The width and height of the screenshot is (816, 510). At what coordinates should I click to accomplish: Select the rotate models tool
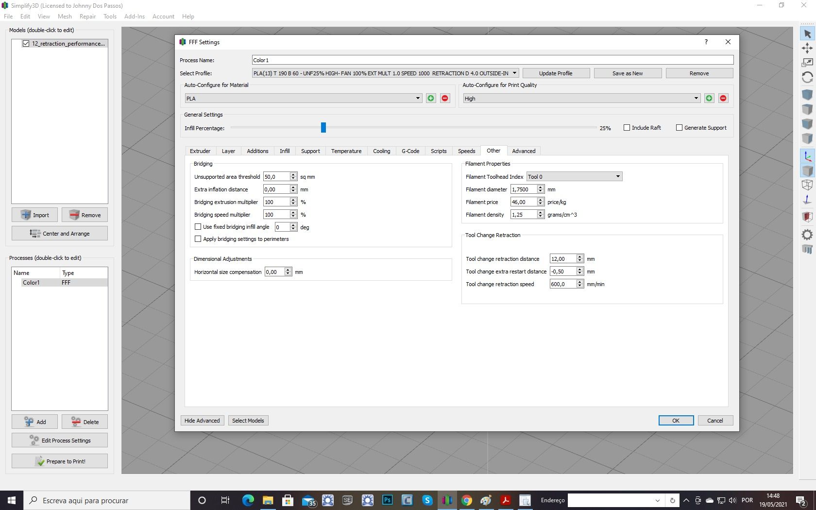807,77
